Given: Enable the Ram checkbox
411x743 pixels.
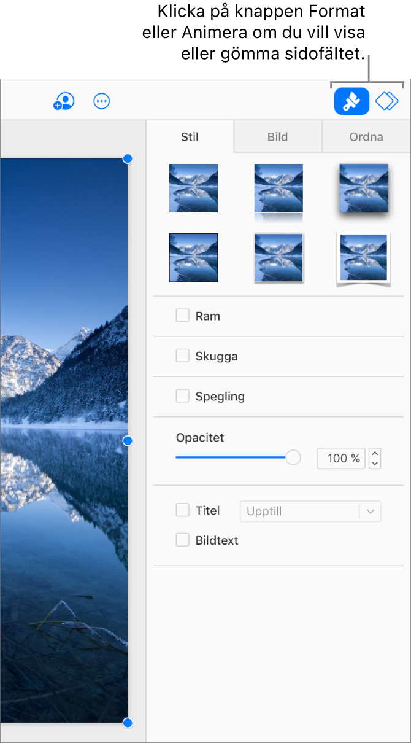Looking at the screenshot, I should pos(183,316).
